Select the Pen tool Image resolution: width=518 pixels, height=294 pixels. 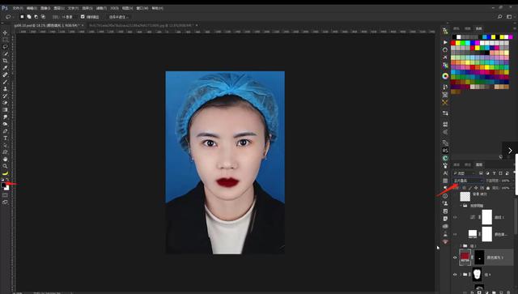[x=5, y=131]
